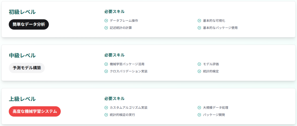Click check icon beside 機械学習パッケージ活用
The width and height of the screenshot is (297, 126).
tap(106, 64)
